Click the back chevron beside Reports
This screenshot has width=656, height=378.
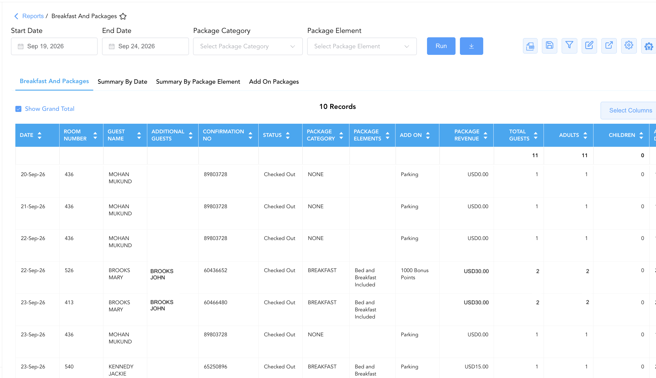tap(16, 16)
